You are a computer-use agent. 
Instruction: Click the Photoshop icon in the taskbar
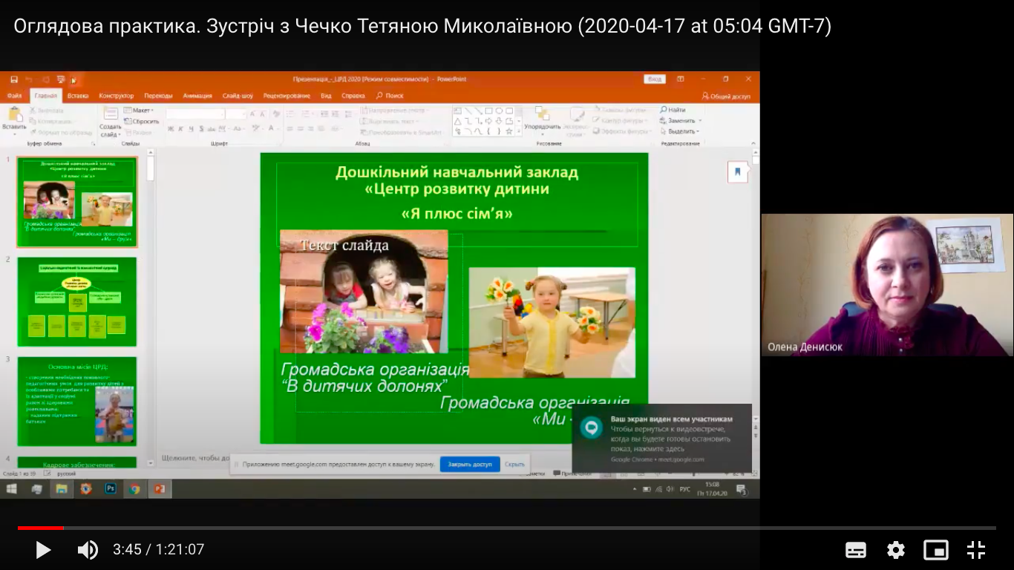[x=111, y=488]
